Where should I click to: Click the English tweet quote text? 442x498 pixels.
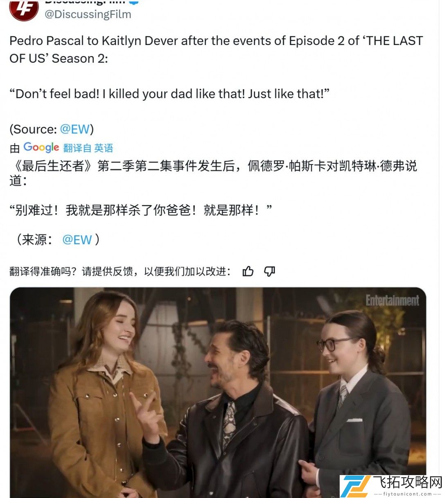click(169, 94)
